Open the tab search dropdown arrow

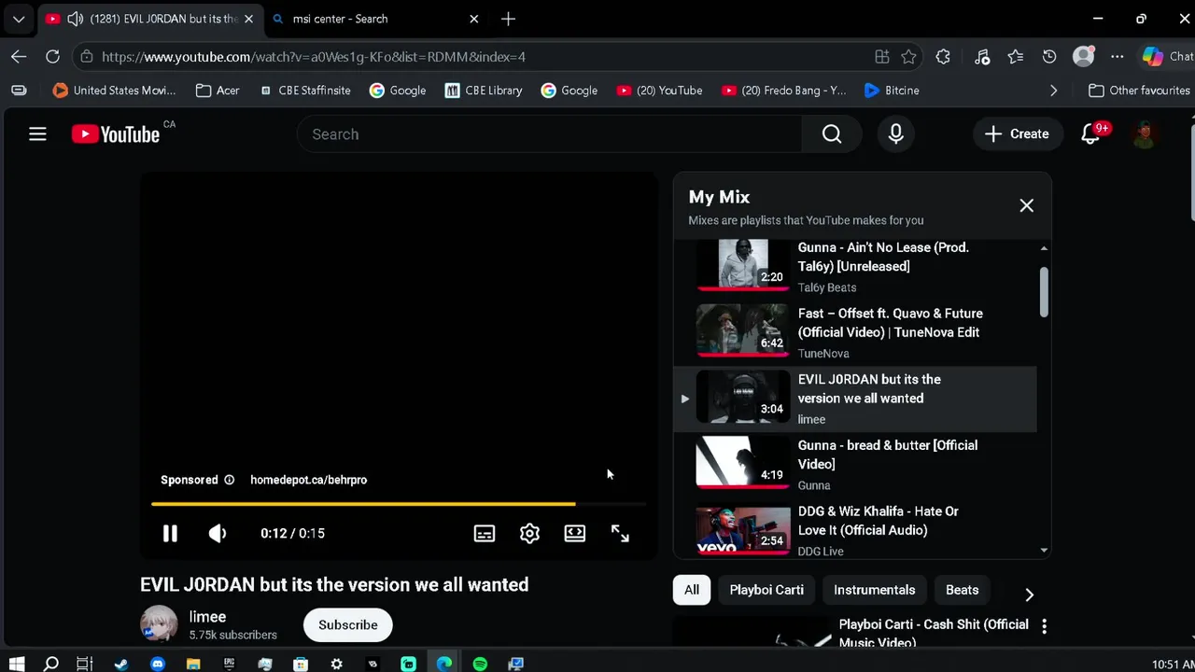coord(19,19)
